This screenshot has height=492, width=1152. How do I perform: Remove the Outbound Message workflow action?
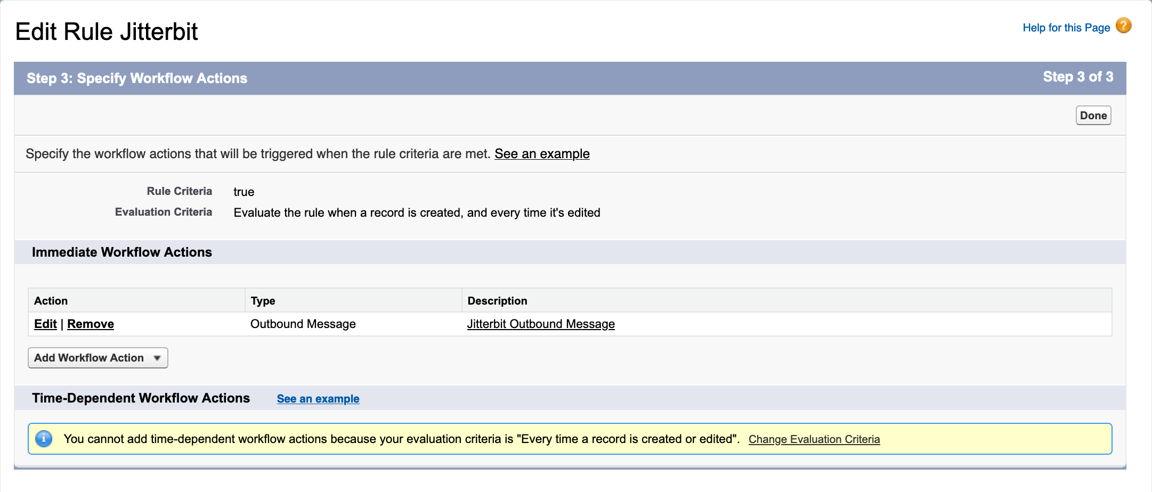coord(91,323)
